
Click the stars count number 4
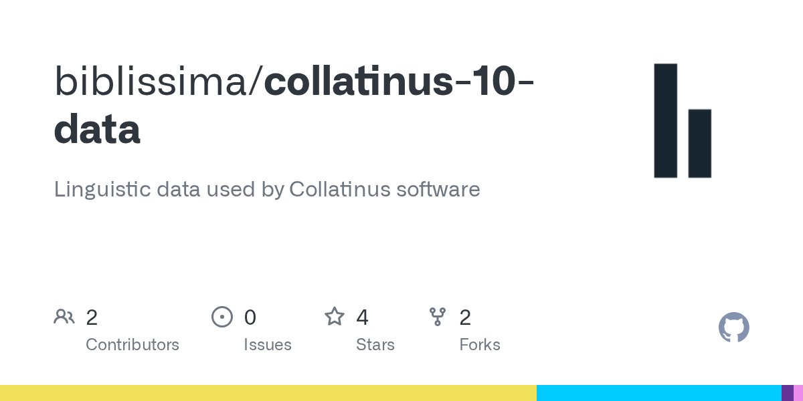point(362,317)
